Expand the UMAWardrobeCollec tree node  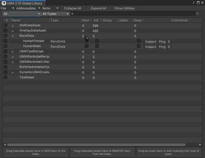point(13,62)
